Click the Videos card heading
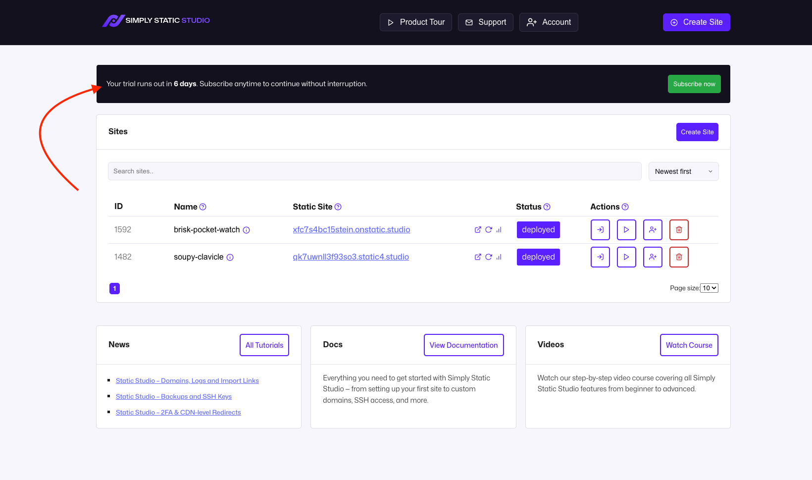The width and height of the screenshot is (812, 480). point(551,345)
